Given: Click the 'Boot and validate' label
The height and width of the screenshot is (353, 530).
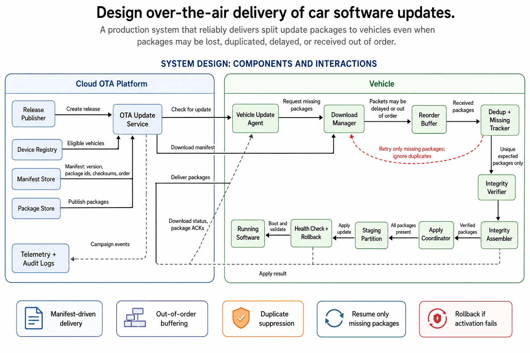Looking at the screenshot, I should point(278,226).
